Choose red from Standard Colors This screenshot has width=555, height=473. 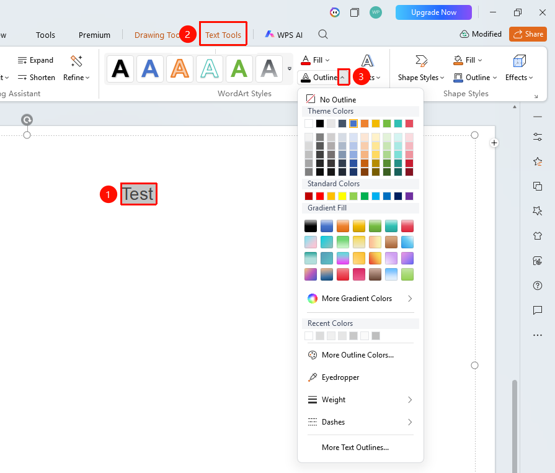point(320,196)
